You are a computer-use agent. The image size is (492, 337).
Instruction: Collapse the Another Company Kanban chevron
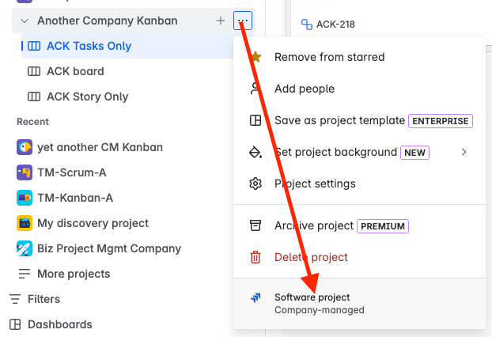pyautogui.click(x=25, y=21)
